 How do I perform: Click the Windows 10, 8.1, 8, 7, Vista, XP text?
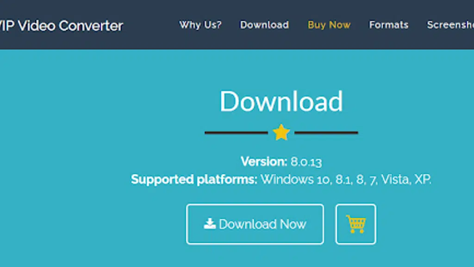click(346, 179)
